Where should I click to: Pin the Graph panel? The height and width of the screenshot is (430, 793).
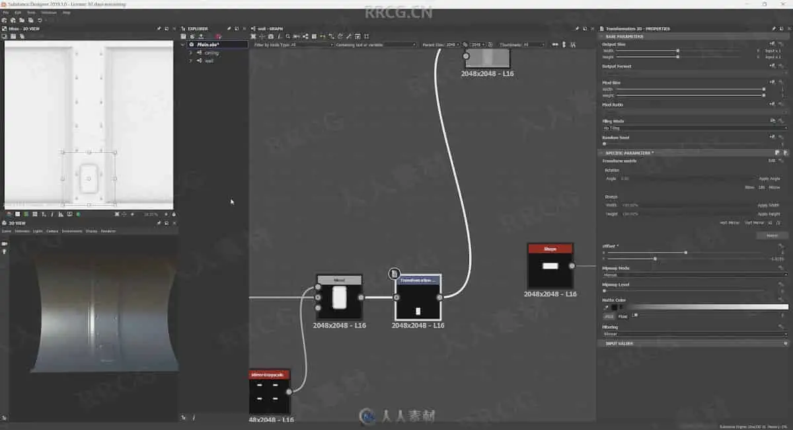(577, 28)
